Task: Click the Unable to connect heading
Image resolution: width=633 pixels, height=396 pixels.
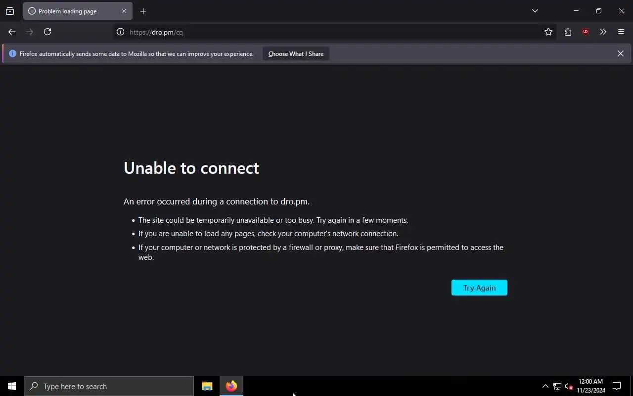Action: (191, 168)
